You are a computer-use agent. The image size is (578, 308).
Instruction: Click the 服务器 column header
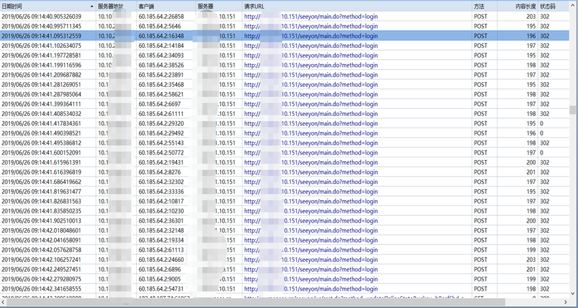(x=206, y=6)
